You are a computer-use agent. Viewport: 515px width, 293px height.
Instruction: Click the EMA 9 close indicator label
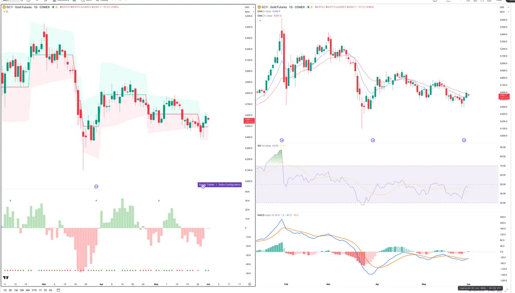pos(264,12)
